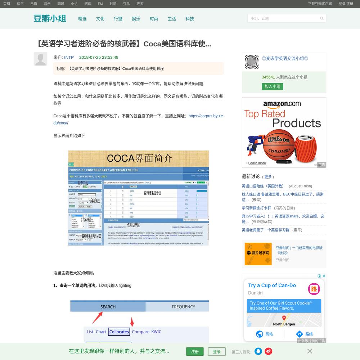
Task: Open the ad info icon on Dunkin' ad
Action: point(319,276)
